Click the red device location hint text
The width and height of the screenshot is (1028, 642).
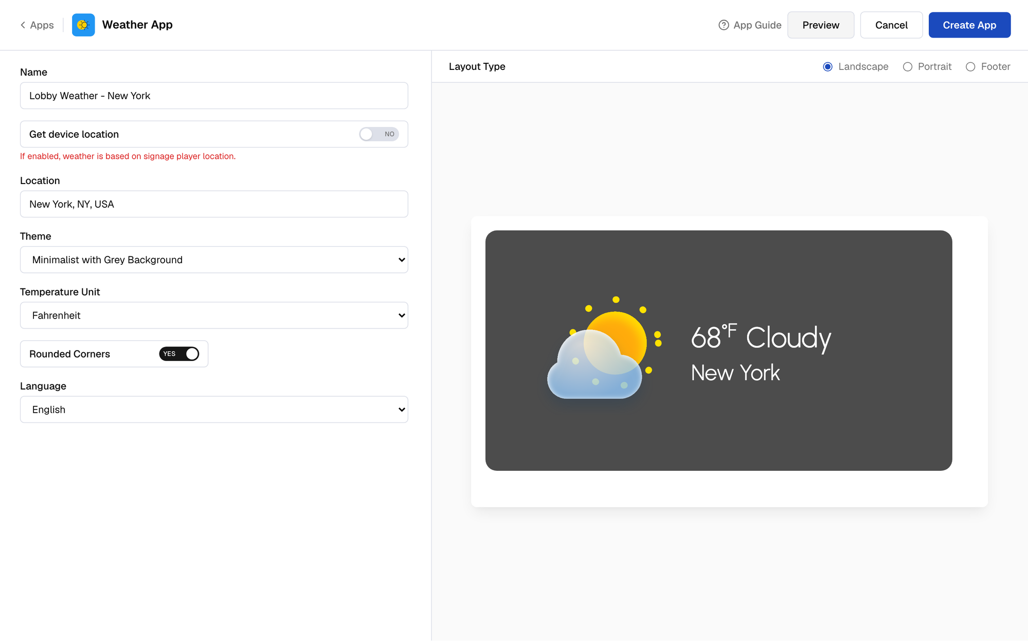click(x=128, y=156)
